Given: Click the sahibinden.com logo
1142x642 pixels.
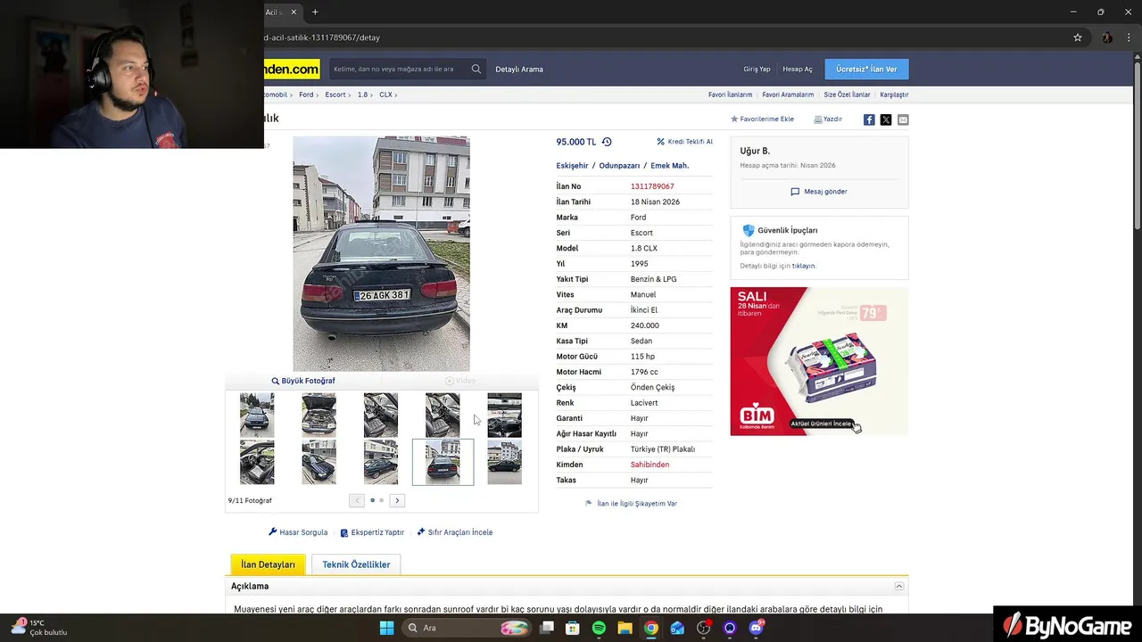Looking at the screenshot, I should (292, 69).
